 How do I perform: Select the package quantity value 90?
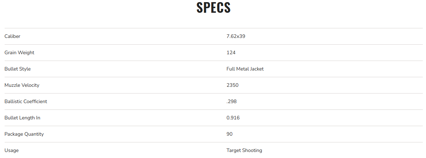229,134
